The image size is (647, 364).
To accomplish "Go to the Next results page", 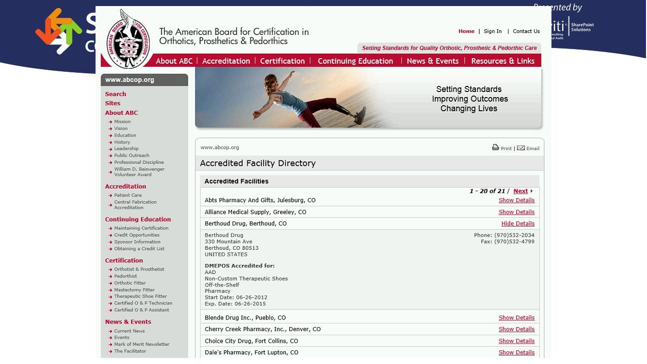I will click(521, 191).
